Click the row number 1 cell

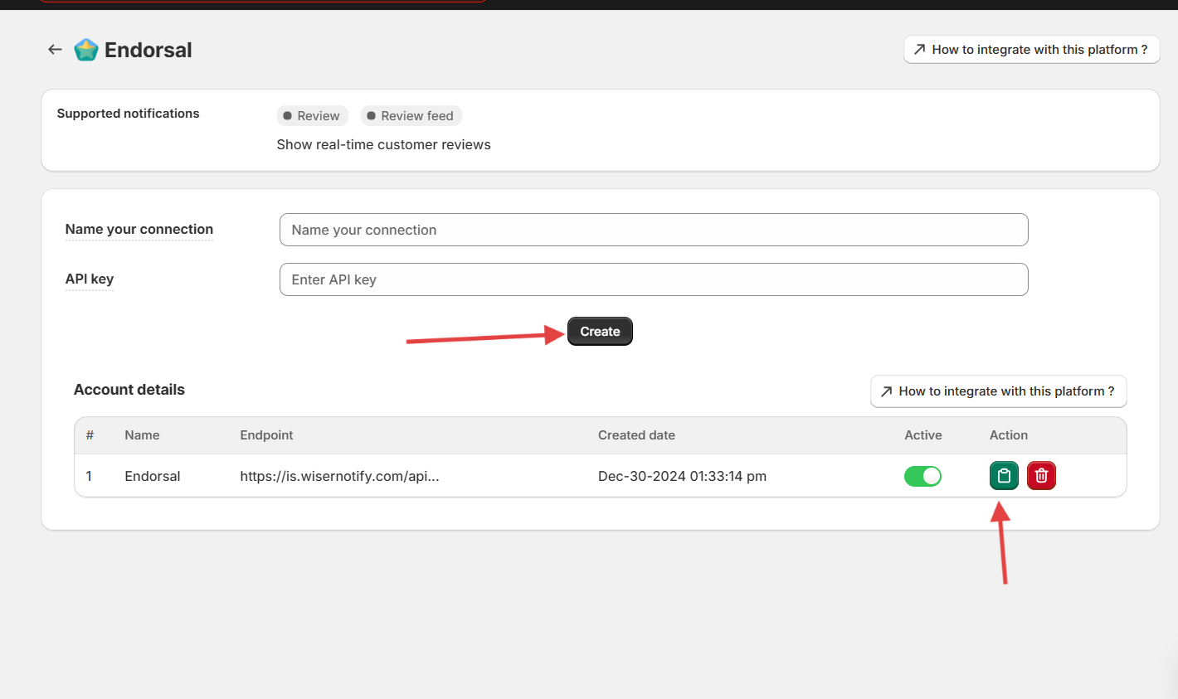point(89,476)
